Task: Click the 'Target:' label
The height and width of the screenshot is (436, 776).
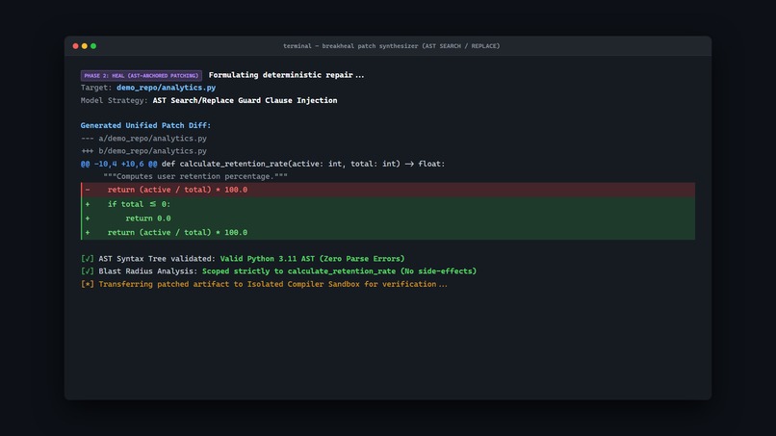Action: [96, 88]
